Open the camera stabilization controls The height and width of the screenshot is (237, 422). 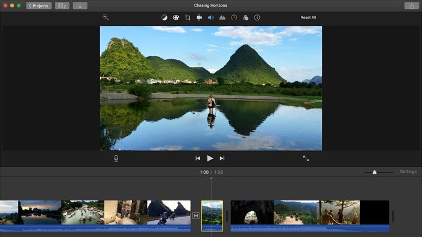pyautogui.click(x=199, y=17)
